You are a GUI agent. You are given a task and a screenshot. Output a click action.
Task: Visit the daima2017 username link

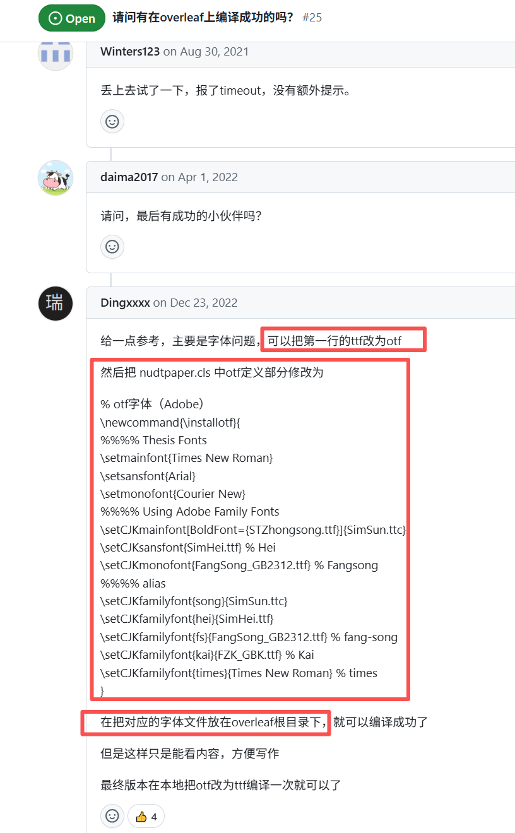pos(129,177)
